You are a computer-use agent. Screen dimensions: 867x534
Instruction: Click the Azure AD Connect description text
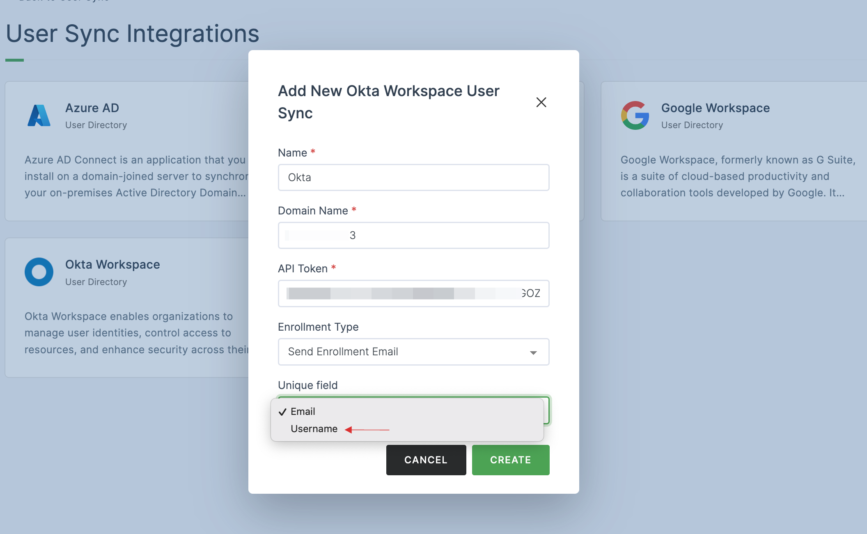137,176
